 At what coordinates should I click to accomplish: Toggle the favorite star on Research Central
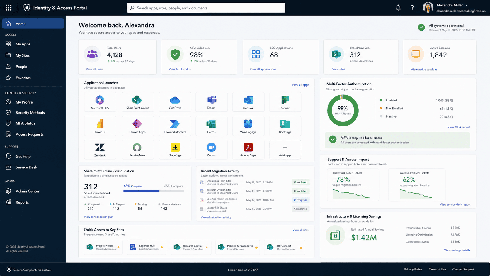point(207,247)
